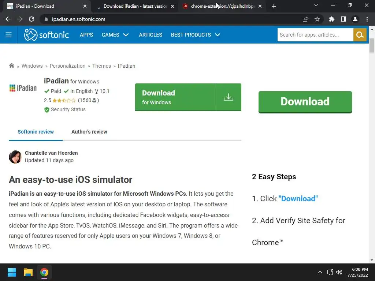Image resolution: width=375 pixels, height=281 pixels.
Task: Go to Personalization breadcrumb link
Action: point(67,66)
